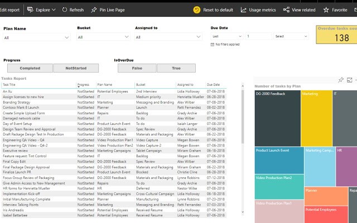357x223 pixels.
Task: Select the orange Planner treemap tile
Action: (x=326, y=196)
